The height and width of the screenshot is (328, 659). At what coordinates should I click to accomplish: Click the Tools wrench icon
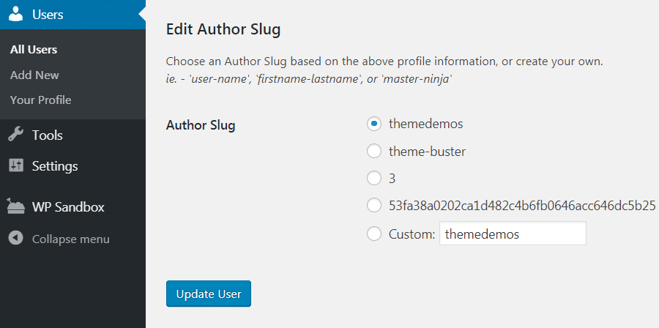16,135
